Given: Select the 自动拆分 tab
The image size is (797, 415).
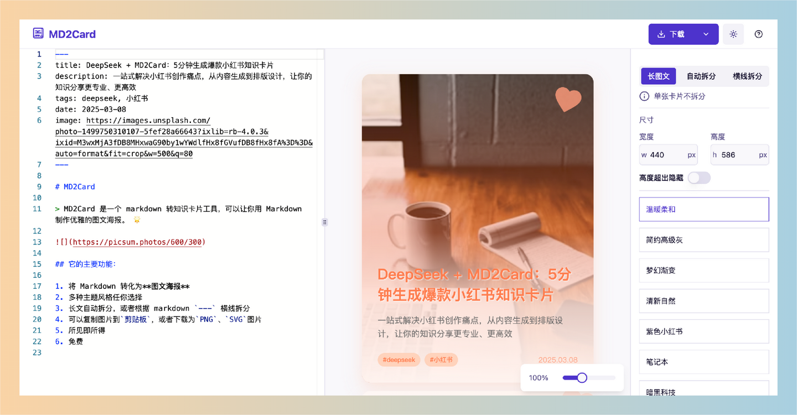Looking at the screenshot, I should click(x=701, y=76).
